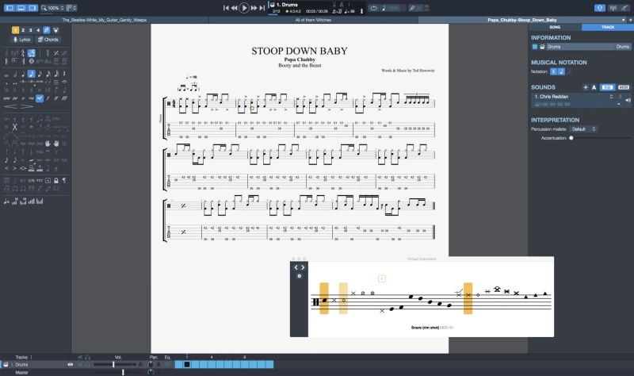Open Percussion mallets Default dropdown
634x376 pixels.
pos(583,129)
